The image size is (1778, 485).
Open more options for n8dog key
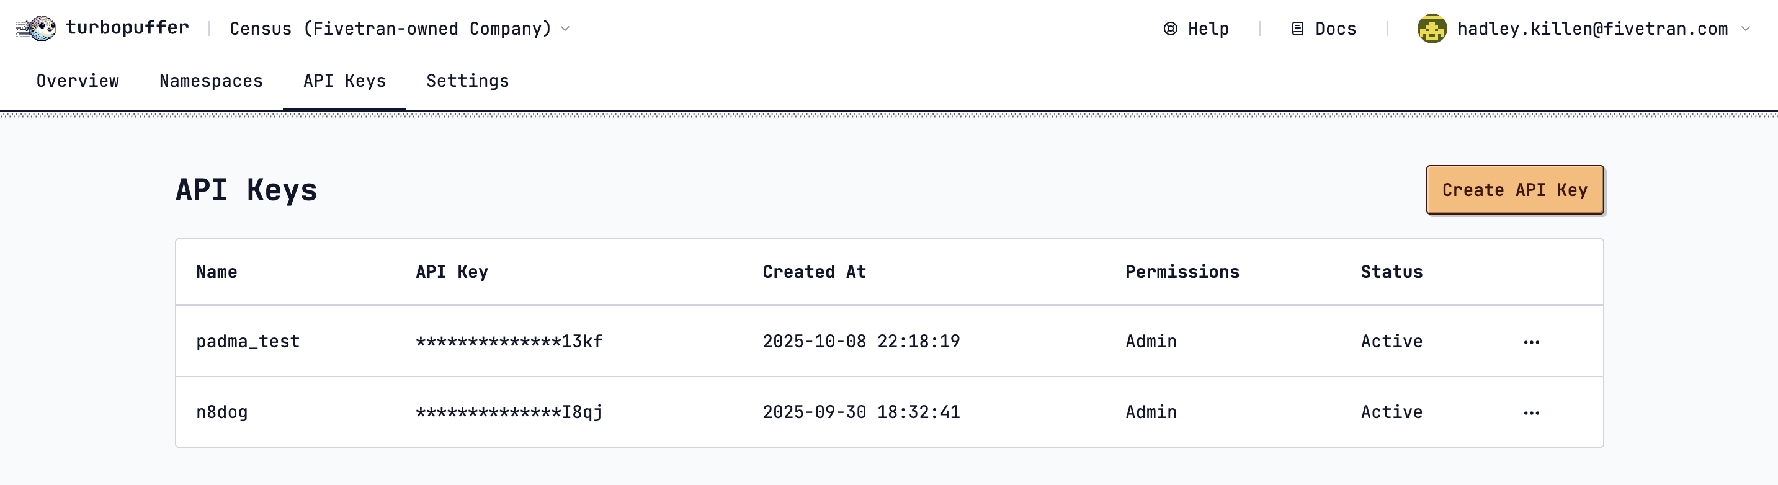1531,412
